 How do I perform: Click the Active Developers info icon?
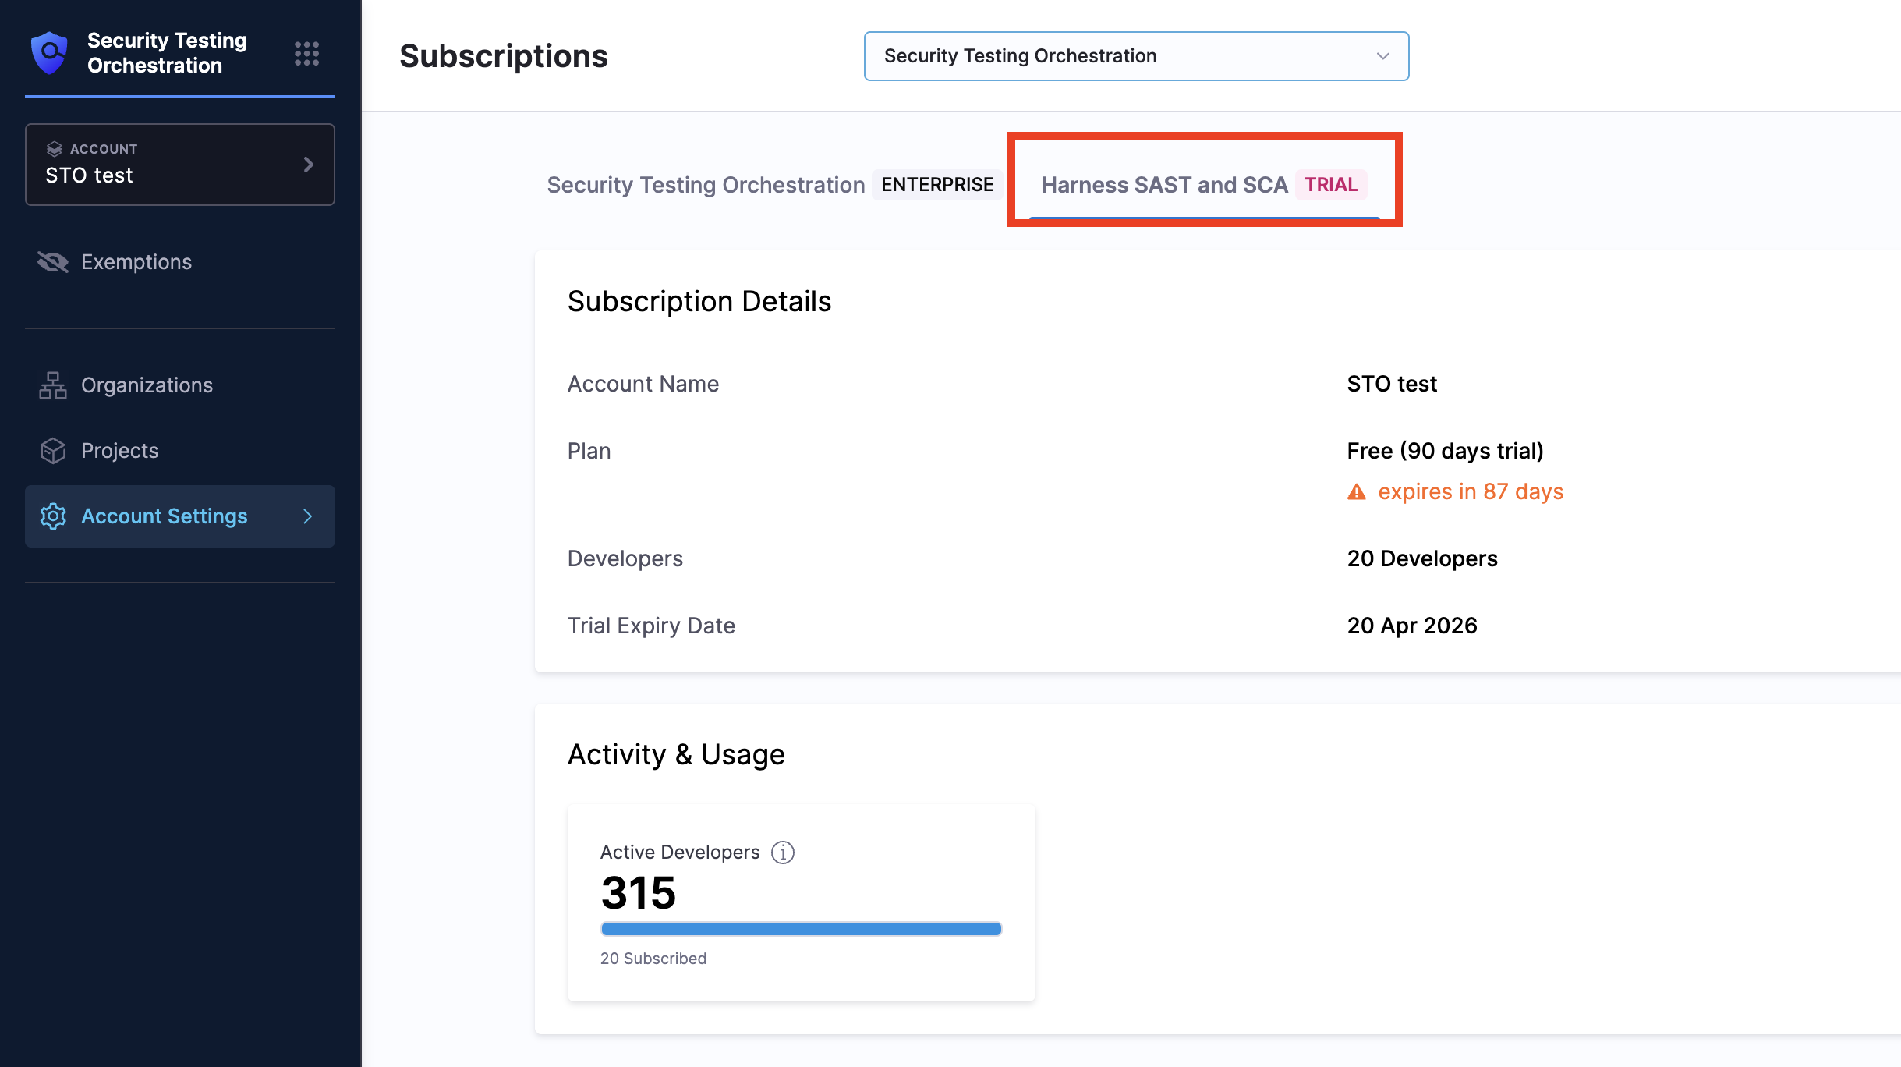(x=782, y=853)
